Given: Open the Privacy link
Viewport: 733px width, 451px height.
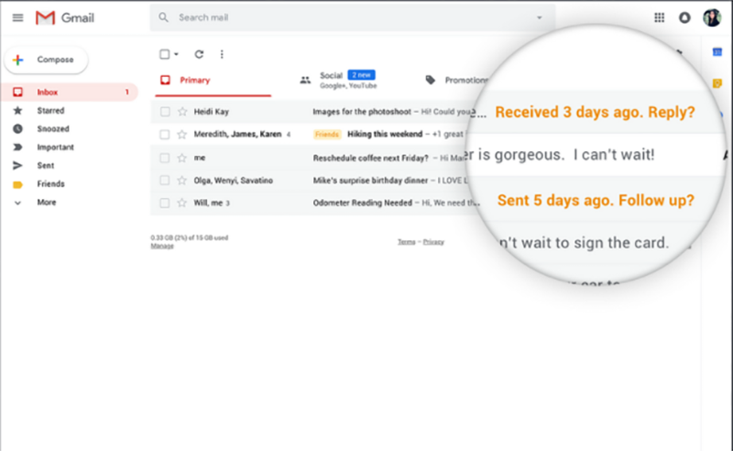Looking at the screenshot, I should click(x=433, y=242).
